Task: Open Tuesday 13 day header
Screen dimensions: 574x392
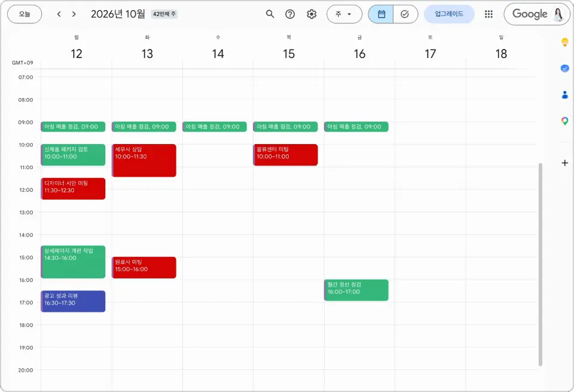Action: click(x=147, y=54)
